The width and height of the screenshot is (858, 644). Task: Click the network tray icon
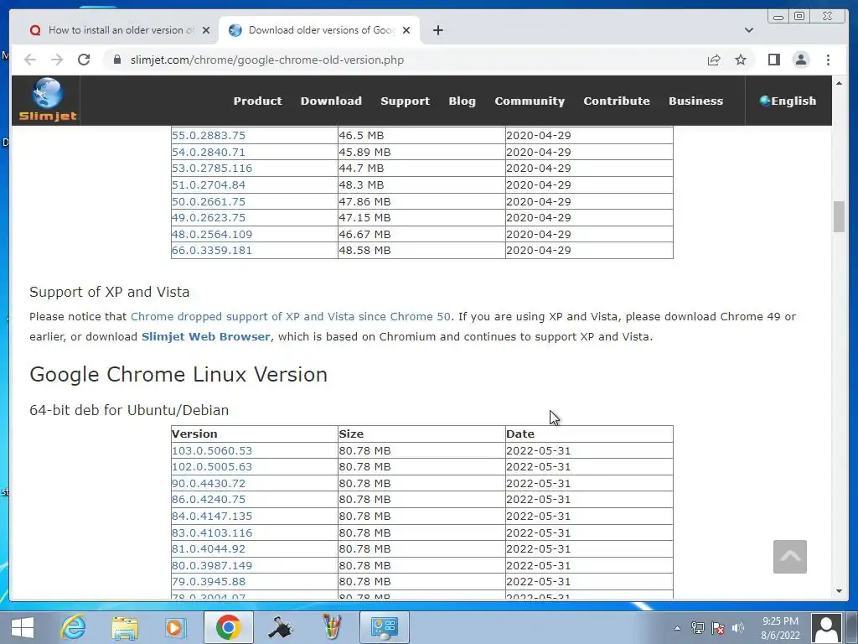[x=698, y=628]
